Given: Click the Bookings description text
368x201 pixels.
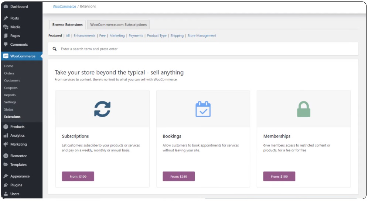Looking at the screenshot, I should 201,148.
